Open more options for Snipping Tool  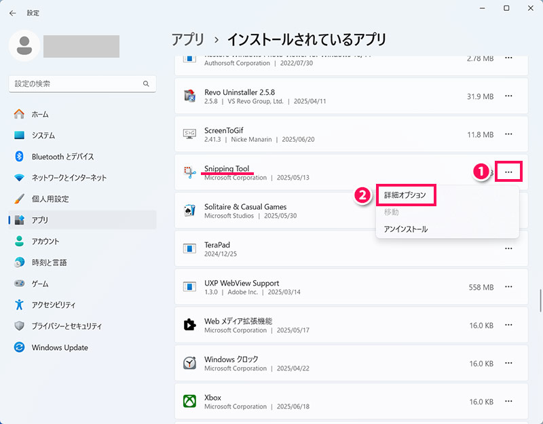click(508, 172)
